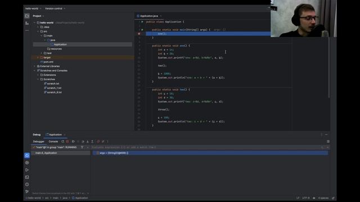Click the 4 spaces indent setting

(323, 198)
